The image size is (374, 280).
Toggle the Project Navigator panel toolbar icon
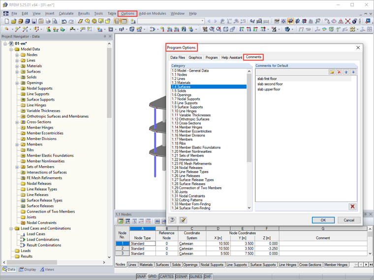[117, 21]
